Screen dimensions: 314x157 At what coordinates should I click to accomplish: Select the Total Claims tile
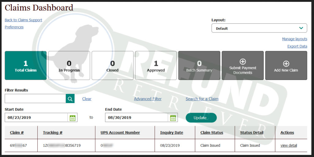26,65
